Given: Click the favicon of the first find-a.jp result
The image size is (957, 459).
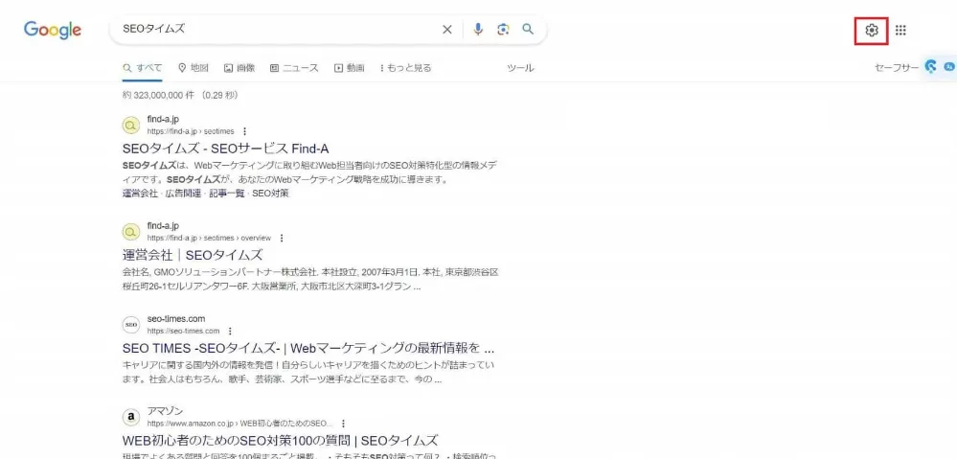Looking at the screenshot, I should (130, 126).
